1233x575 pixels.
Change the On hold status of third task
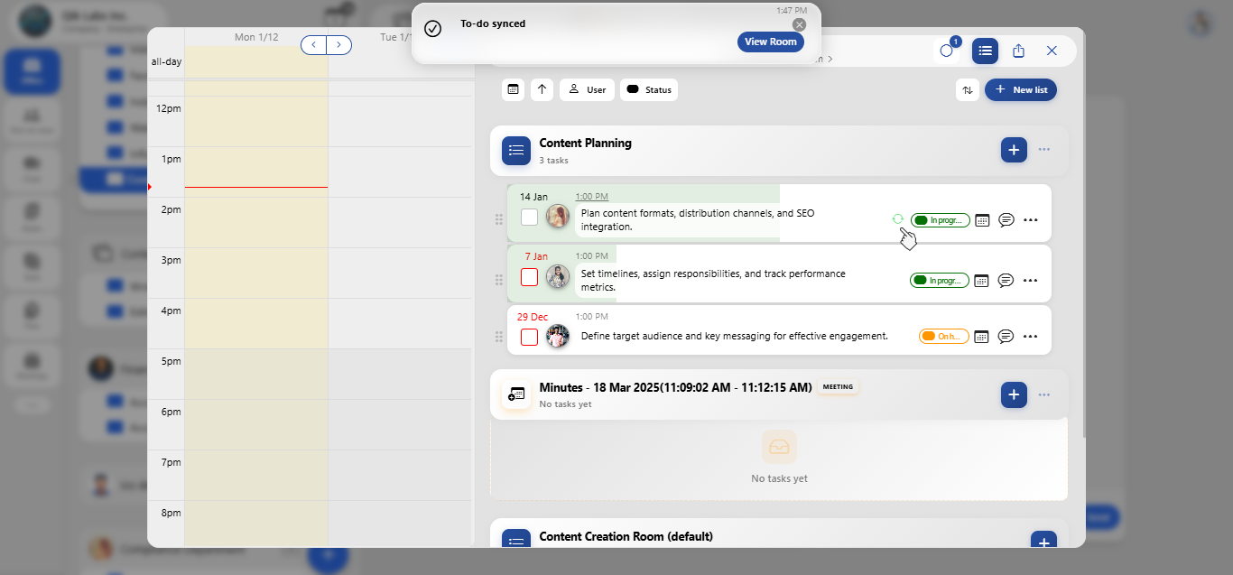(943, 337)
